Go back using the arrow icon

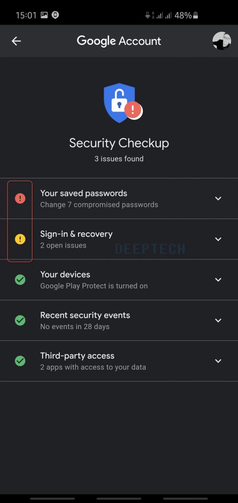(16, 41)
